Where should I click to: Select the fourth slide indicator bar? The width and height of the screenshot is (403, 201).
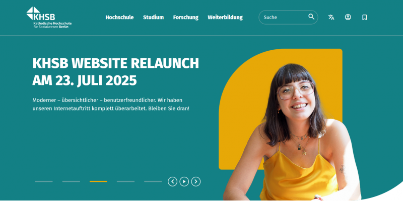[125, 181]
